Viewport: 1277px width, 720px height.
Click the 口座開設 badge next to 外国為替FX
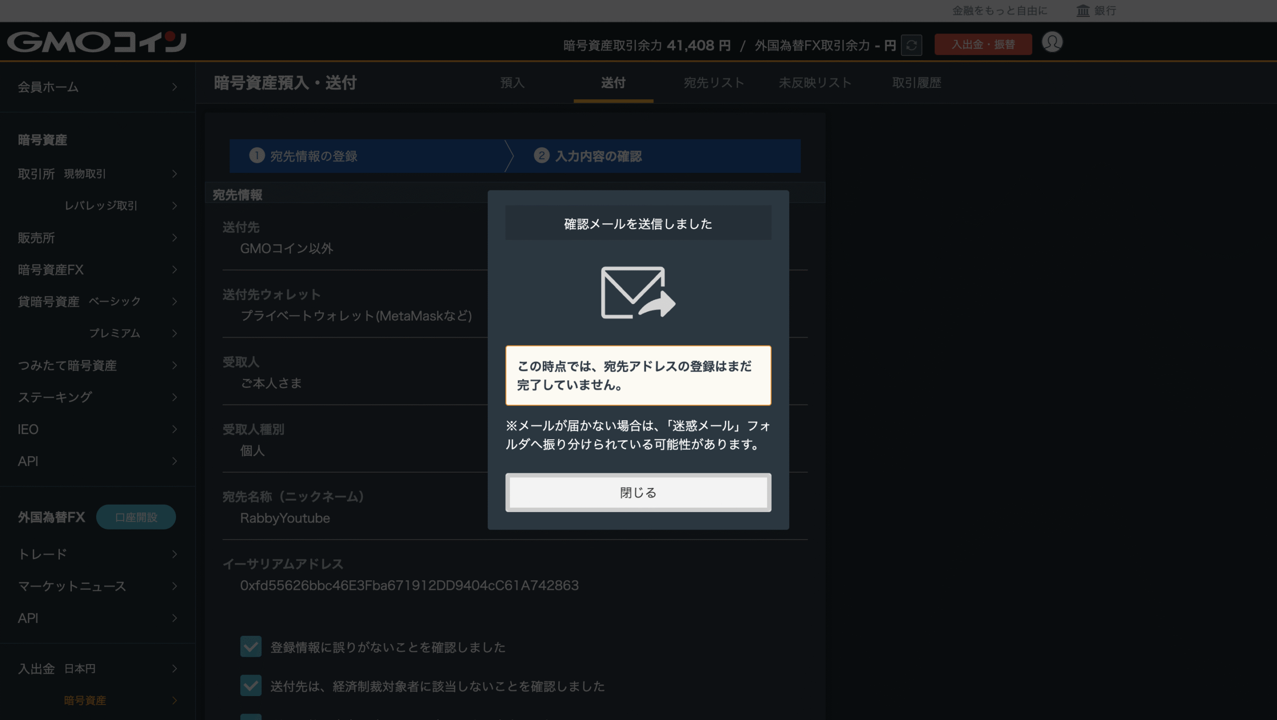136,517
